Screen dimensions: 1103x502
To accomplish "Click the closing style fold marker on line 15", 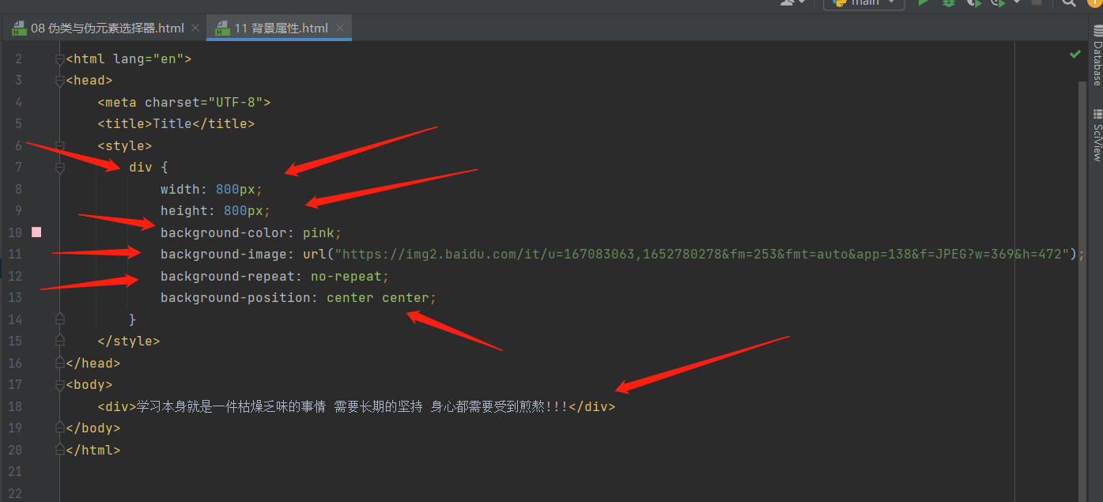I will [x=59, y=342].
